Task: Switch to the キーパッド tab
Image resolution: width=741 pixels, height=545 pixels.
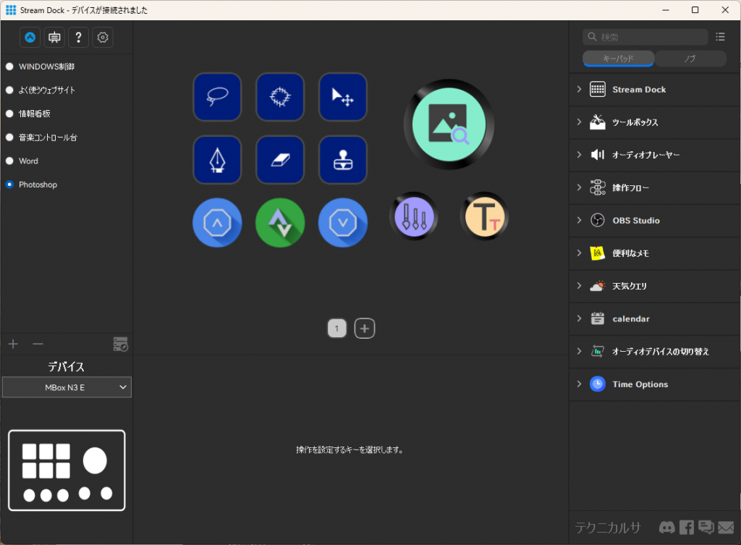Action: [618, 59]
